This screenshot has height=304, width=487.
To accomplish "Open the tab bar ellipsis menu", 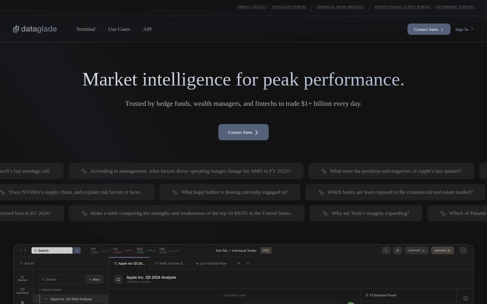I will [x=248, y=263].
